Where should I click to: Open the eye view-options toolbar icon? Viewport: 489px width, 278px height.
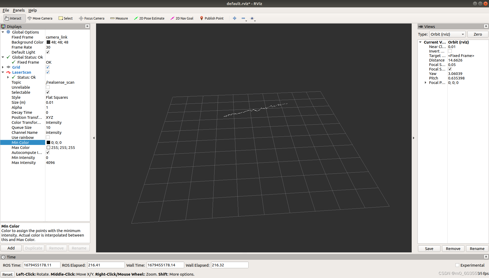(x=252, y=18)
